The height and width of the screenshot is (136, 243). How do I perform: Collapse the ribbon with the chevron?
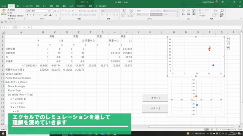click(241, 19)
